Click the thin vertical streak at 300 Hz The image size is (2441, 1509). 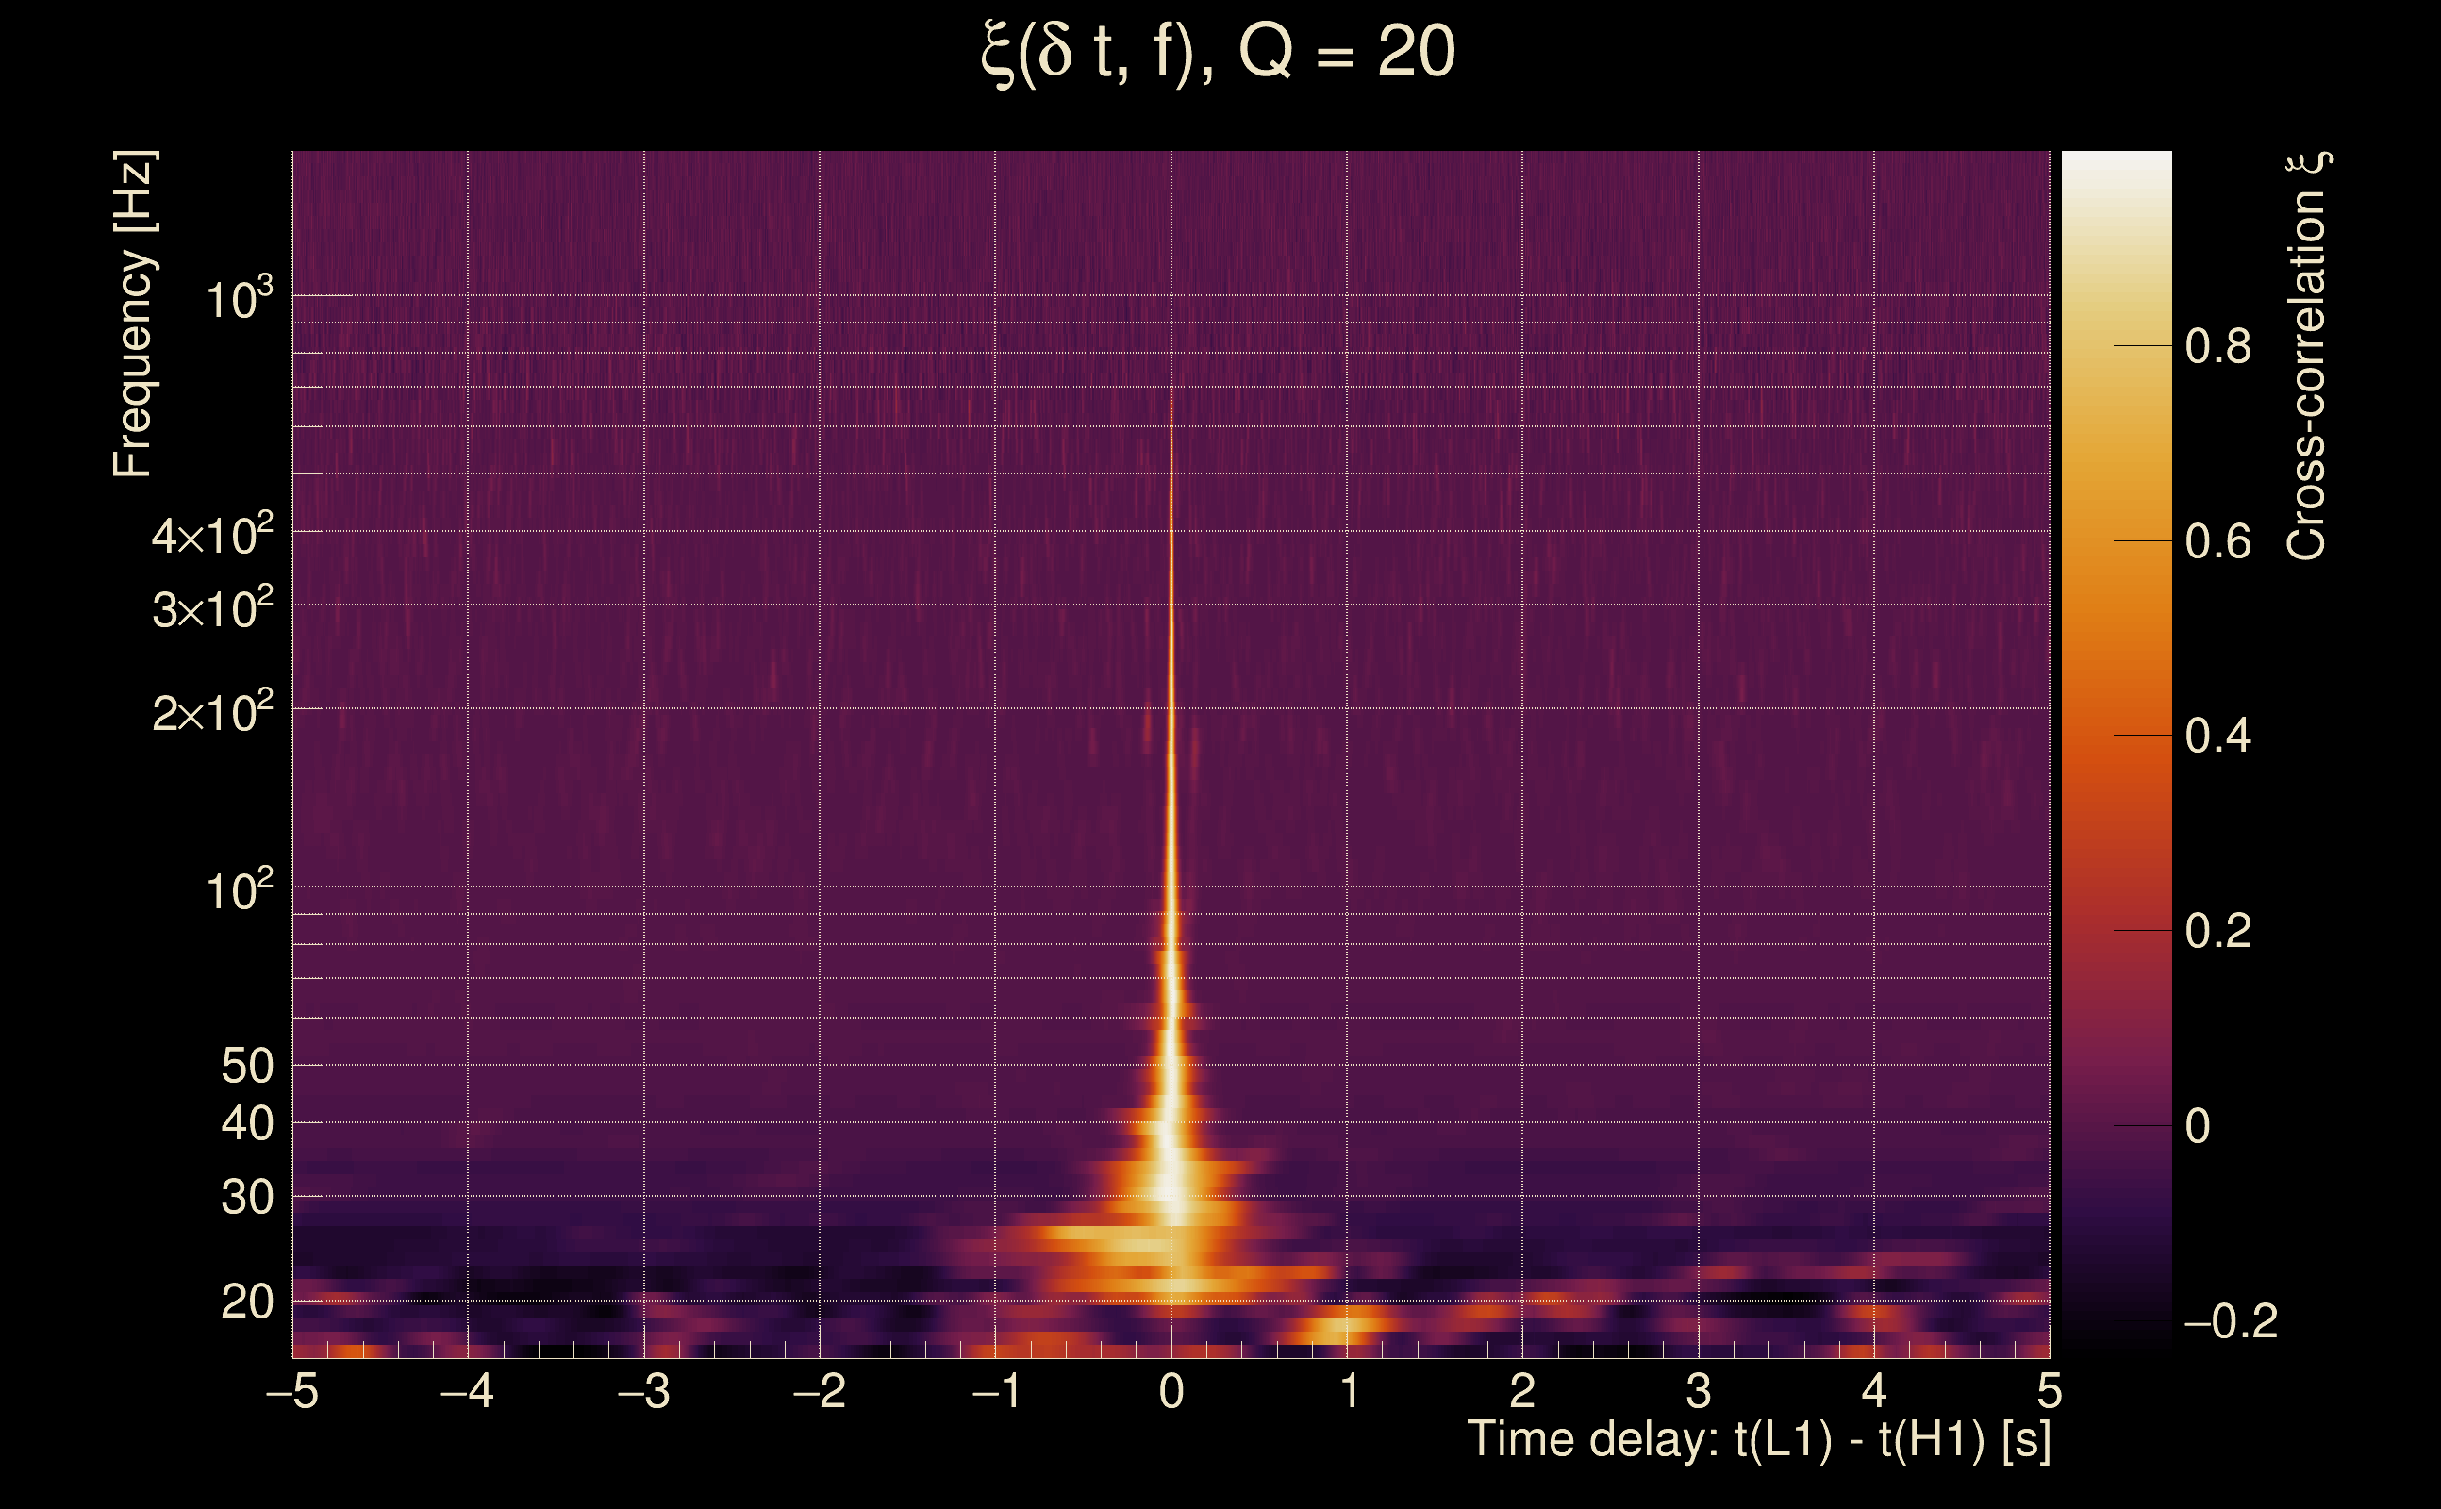point(1171,605)
